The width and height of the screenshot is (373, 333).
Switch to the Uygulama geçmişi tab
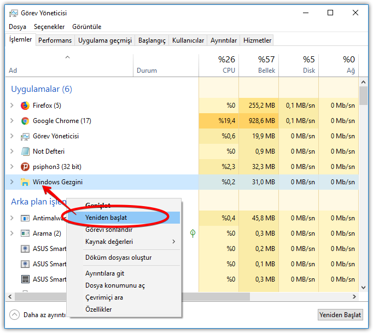coord(105,40)
